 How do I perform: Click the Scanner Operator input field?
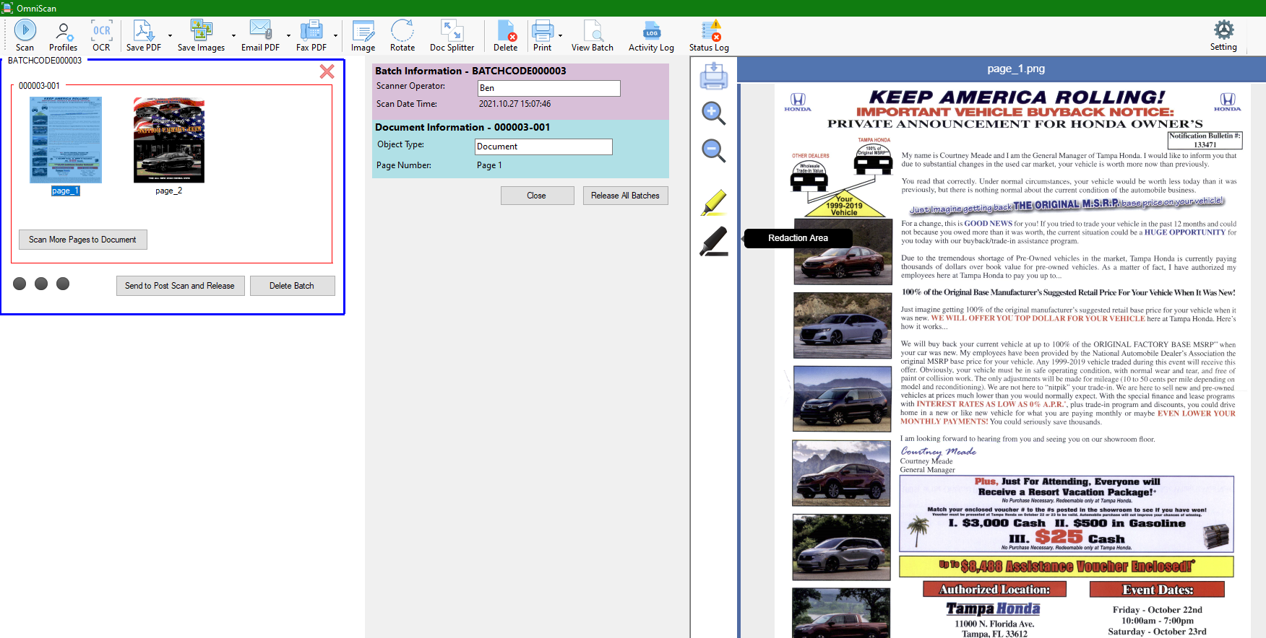point(548,88)
